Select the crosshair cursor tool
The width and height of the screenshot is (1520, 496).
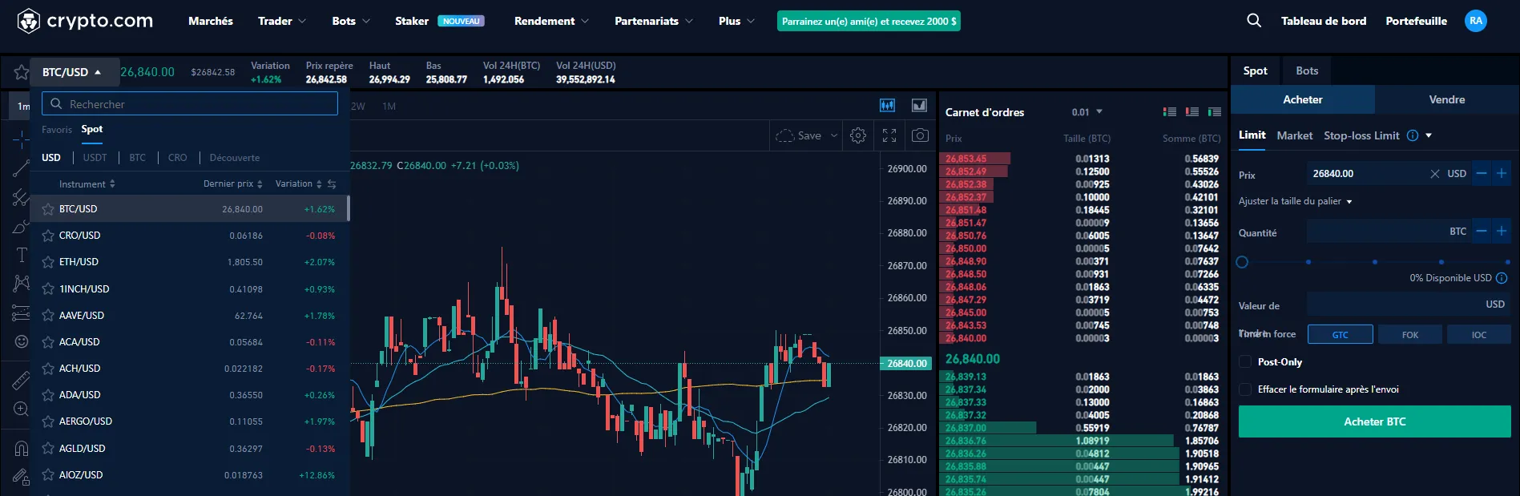pyautogui.click(x=21, y=139)
